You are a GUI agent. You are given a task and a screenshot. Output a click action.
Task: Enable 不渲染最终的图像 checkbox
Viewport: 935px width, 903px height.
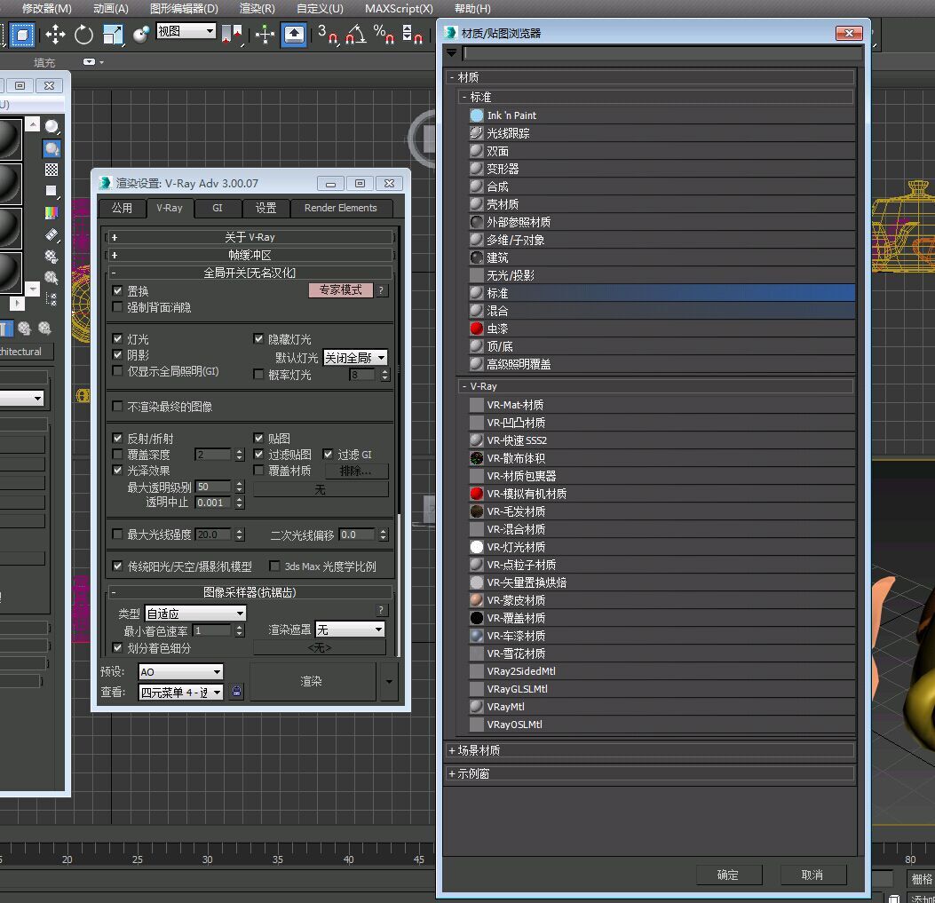[117, 406]
